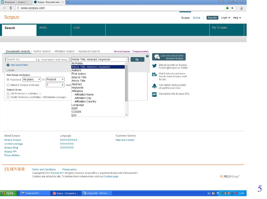Viewport: 267px width, 199px height.
Task: Open the Transcend (F:) taskbar item
Action: pos(35,193)
